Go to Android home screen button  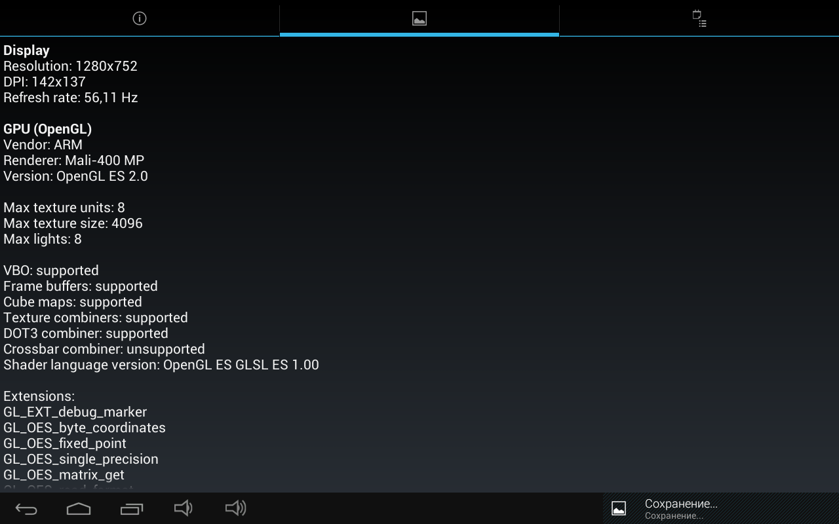coord(79,508)
